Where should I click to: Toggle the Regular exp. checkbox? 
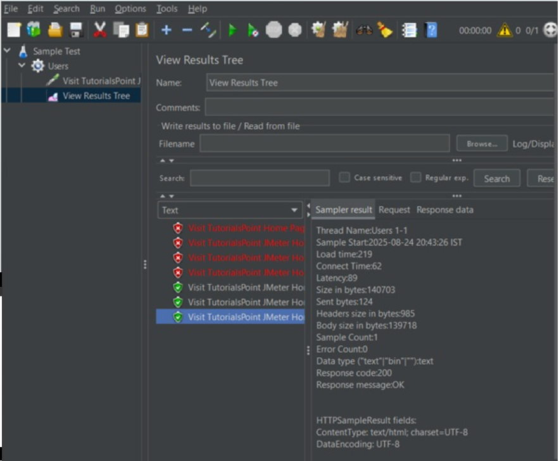pyautogui.click(x=416, y=178)
